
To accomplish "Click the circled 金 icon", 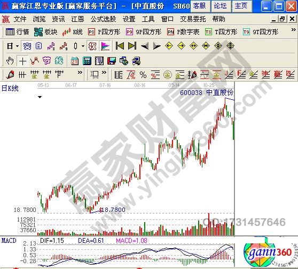I will (x=168, y=75).
